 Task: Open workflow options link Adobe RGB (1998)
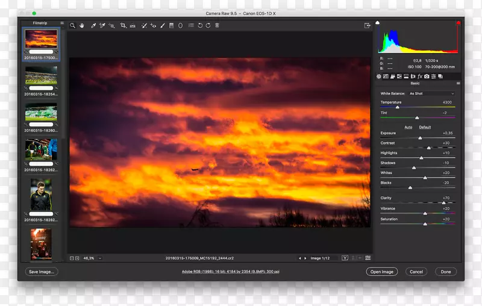click(x=231, y=272)
